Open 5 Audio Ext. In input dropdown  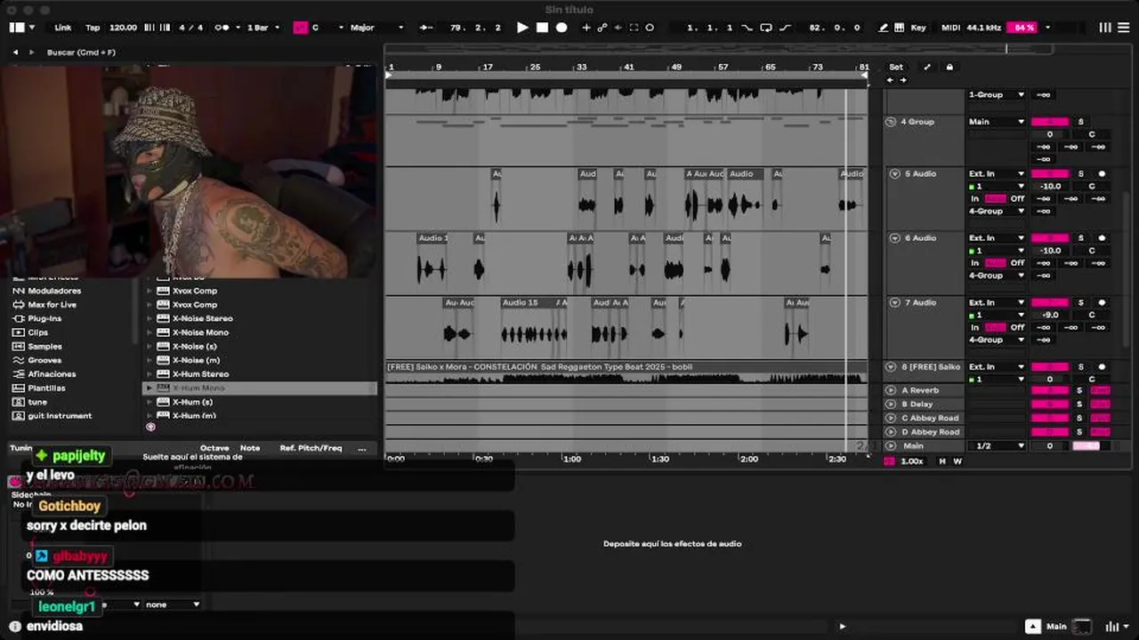click(997, 174)
